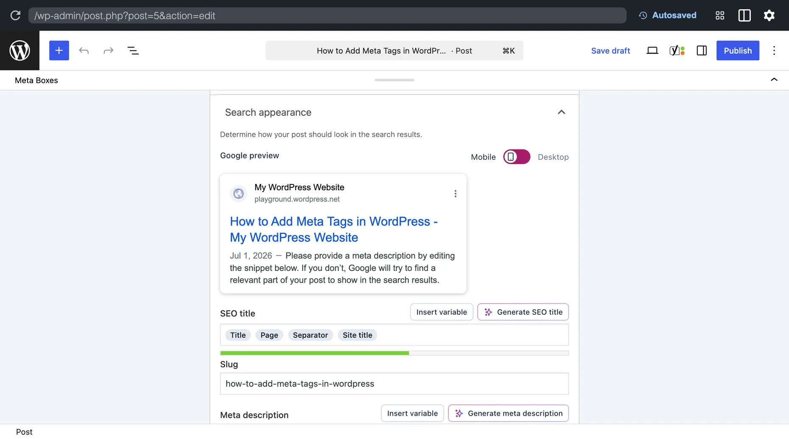Click the Meta Boxes resize handle bar
Image resolution: width=789 pixels, height=439 pixels.
click(394, 80)
